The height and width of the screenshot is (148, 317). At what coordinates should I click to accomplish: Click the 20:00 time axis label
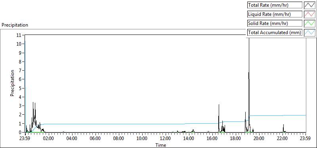(x=259, y=139)
